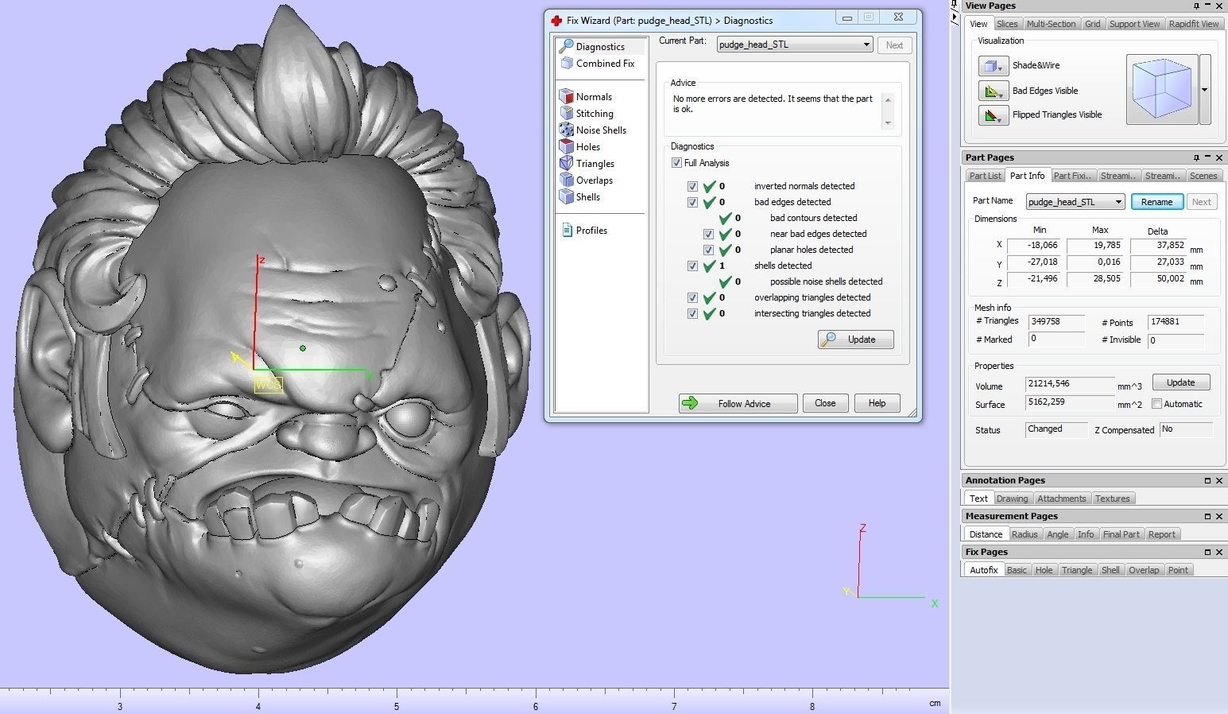
Task: Click the Shade&Wire visualization icon
Action: (x=992, y=65)
